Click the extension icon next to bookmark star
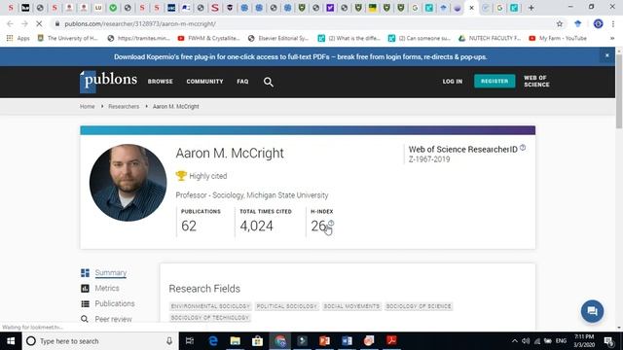623x350 pixels. pyautogui.click(x=577, y=23)
